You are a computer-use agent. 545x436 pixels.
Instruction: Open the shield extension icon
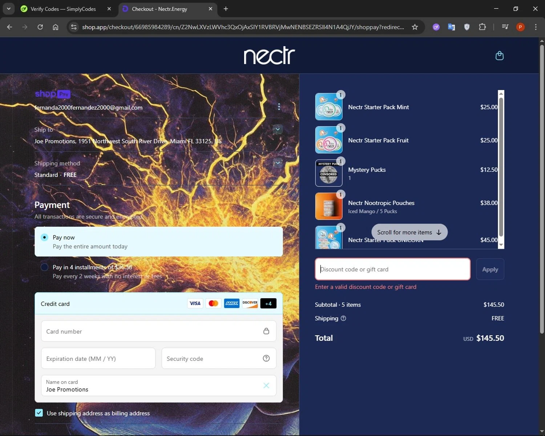467,27
